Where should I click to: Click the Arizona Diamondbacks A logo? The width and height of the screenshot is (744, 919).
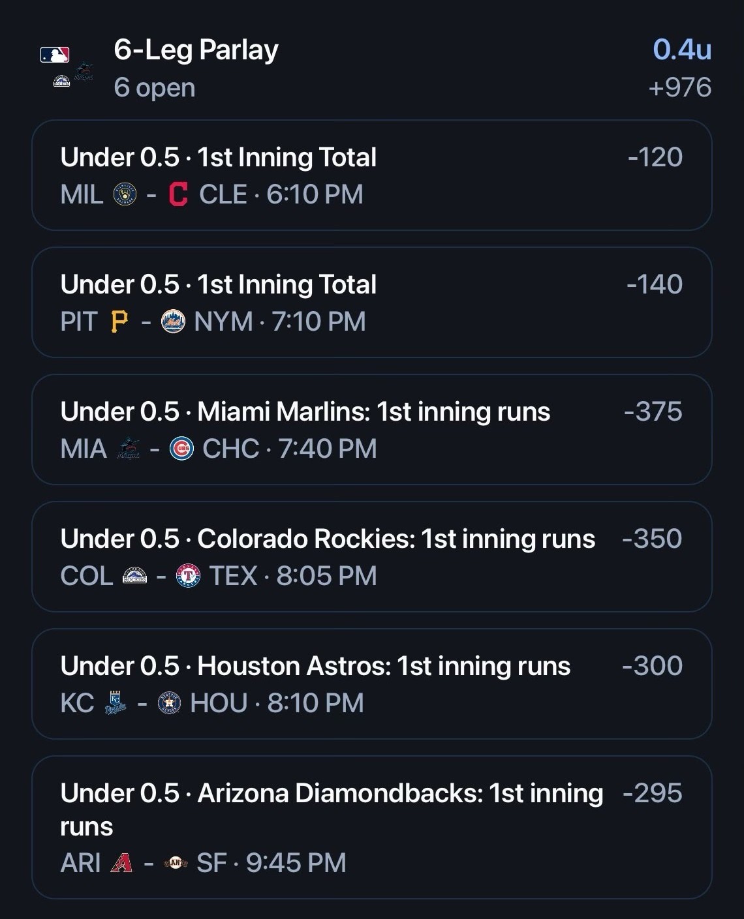pos(121,863)
